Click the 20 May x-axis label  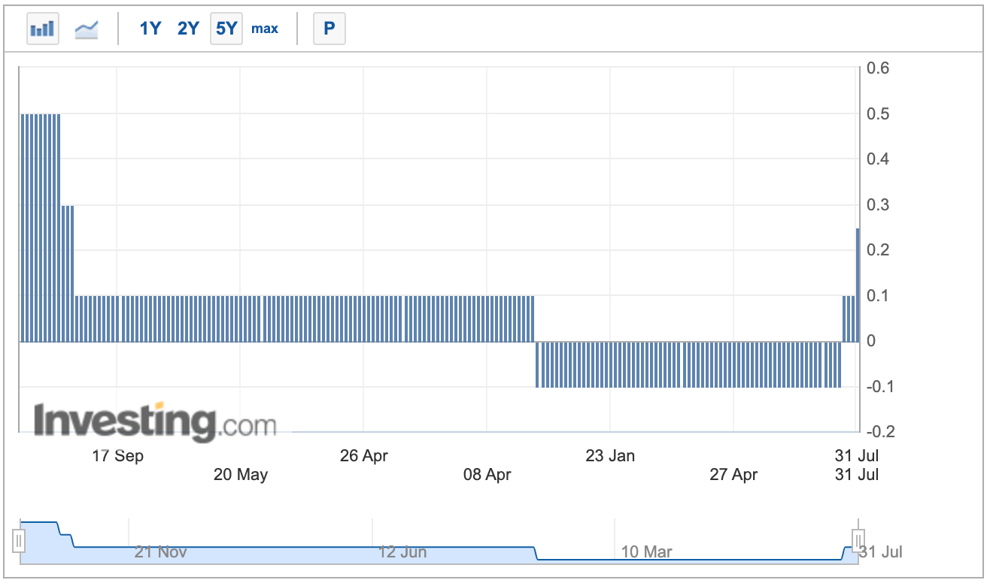(241, 475)
